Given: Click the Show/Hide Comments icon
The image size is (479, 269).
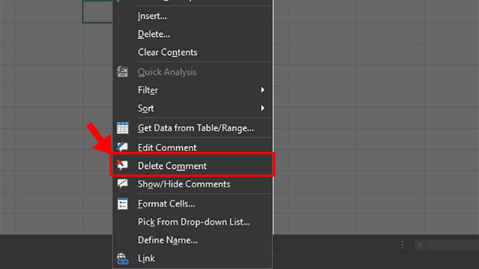Looking at the screenshot, I should click(122, 184).
